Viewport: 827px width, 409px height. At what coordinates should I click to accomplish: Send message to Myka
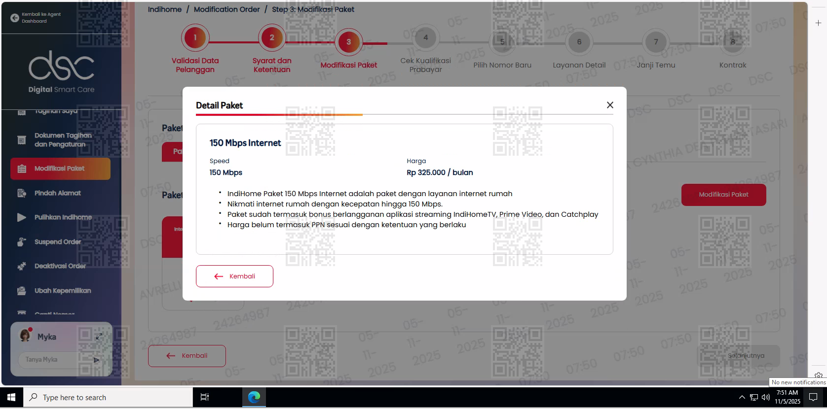97,360
